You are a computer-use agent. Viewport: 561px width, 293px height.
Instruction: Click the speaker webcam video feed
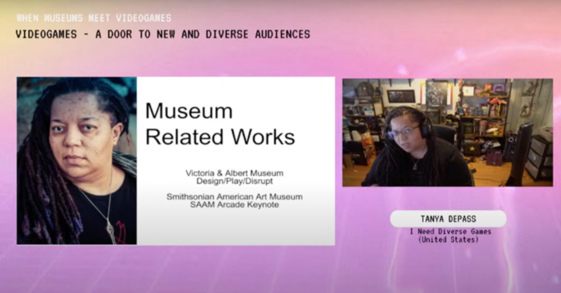(447, 132)
